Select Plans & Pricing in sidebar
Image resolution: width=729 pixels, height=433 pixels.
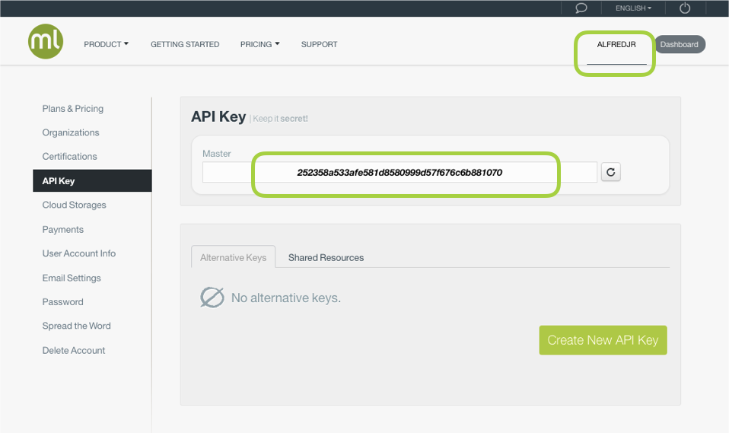coord(73,108)
